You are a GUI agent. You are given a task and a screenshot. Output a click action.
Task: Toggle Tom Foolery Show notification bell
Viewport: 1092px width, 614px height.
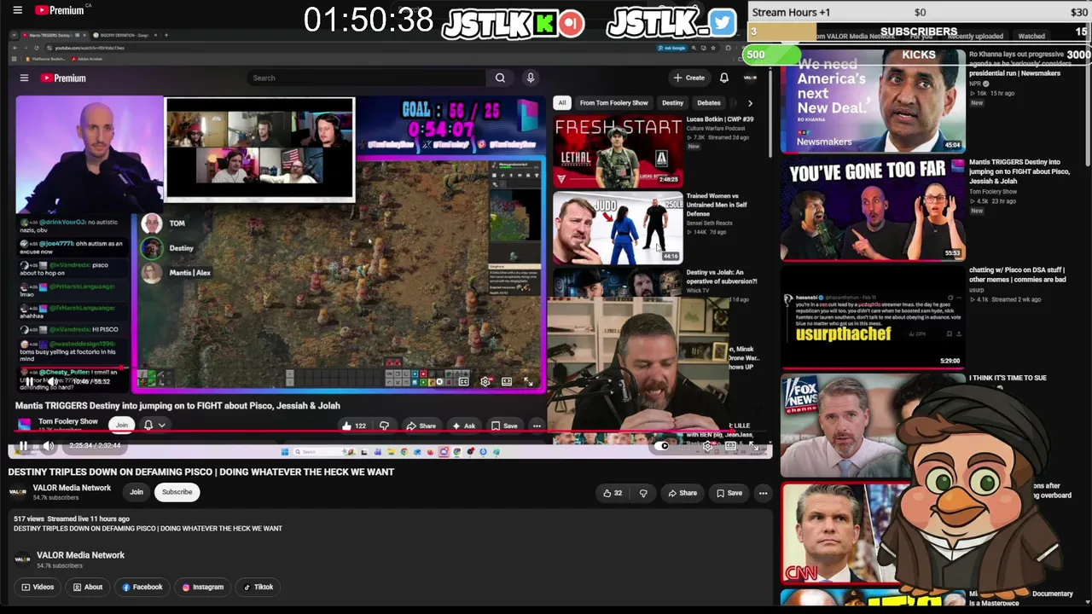[148, 425]
